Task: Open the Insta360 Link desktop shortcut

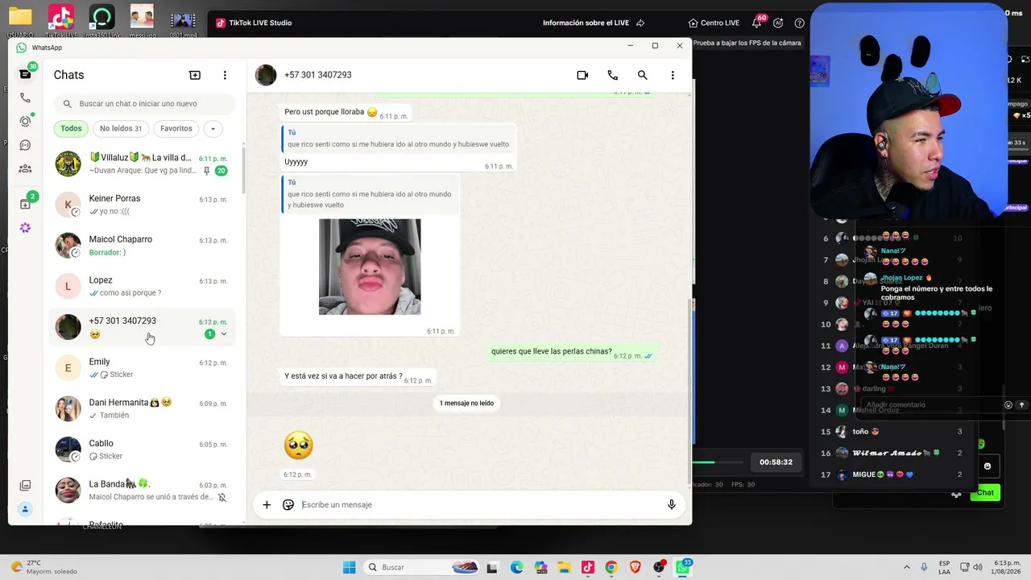Action: [101, 21]
